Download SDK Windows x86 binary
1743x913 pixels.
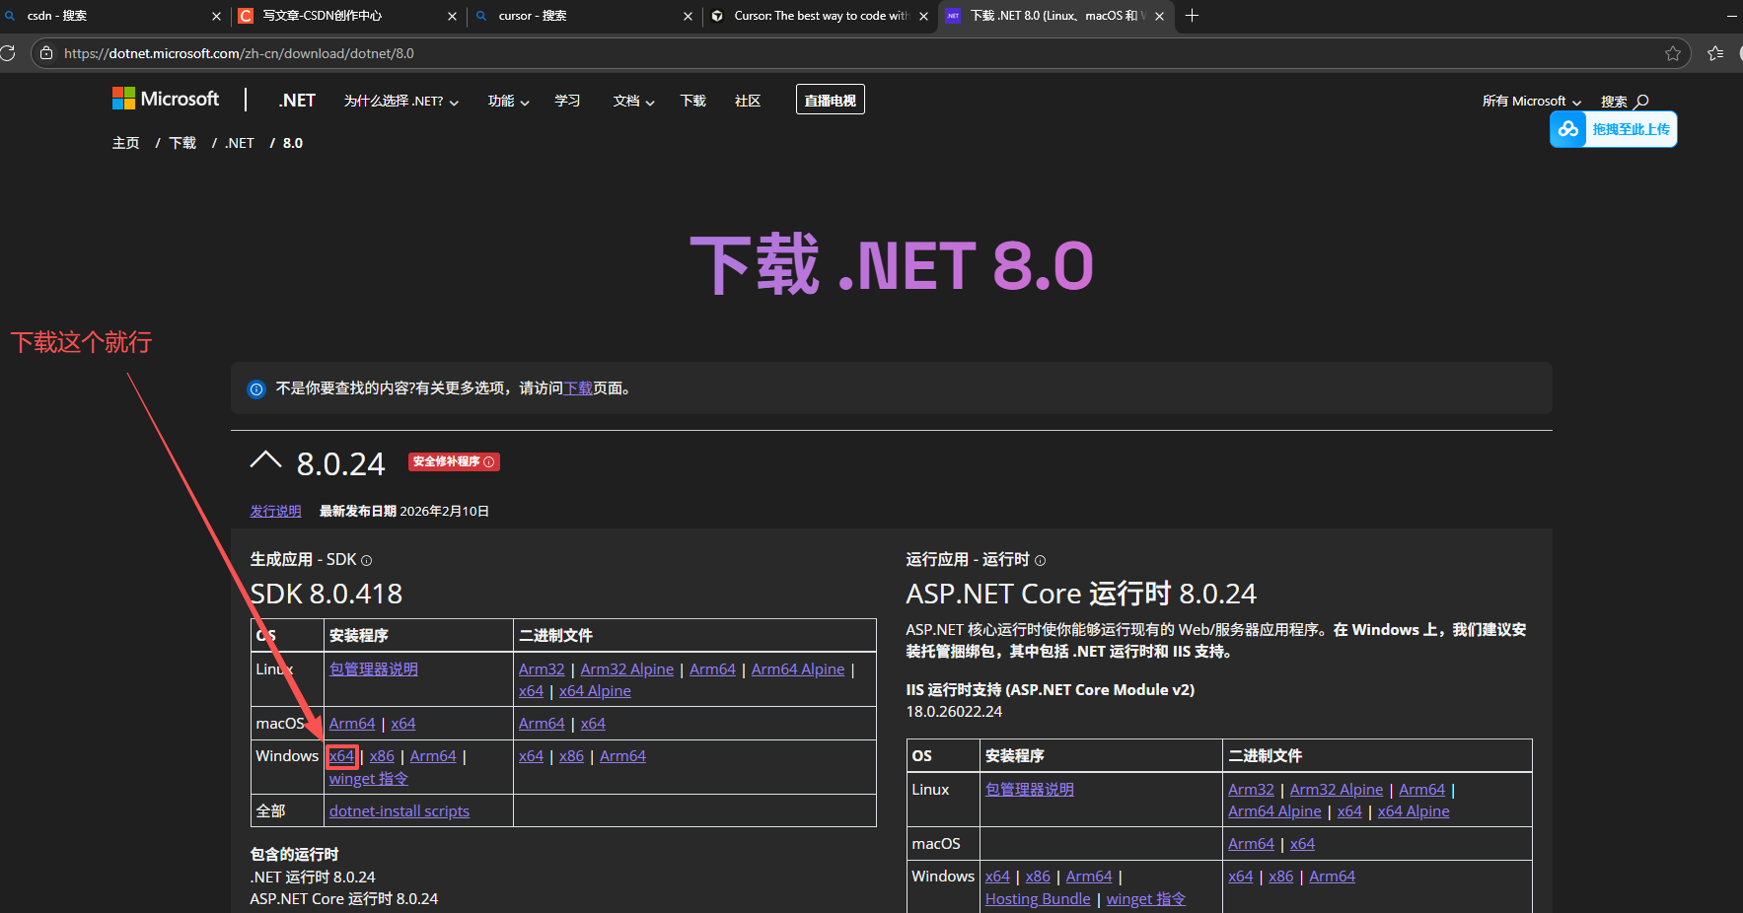click(x=571, y=756)
